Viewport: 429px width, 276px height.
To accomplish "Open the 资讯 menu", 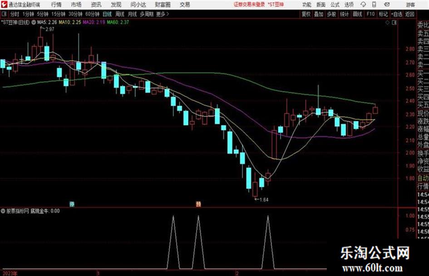I will pos(96,5).
